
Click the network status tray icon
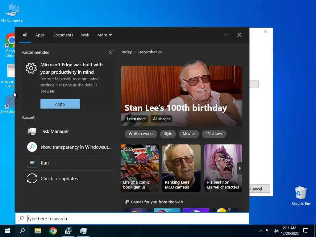click(x=269, y=231)
